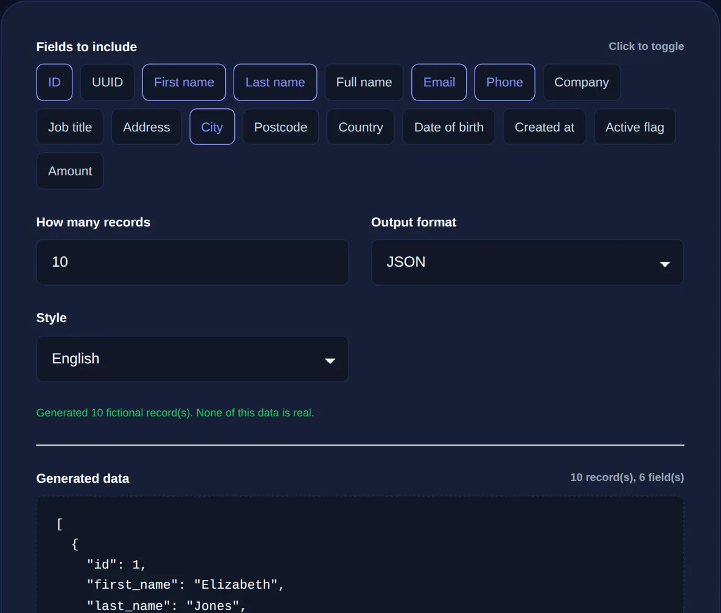Click the "id": 1 line in output
Viewport: 721px width, 613px height.
(116, 565)
